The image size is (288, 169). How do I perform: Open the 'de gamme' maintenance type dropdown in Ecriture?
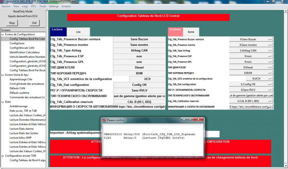tap(251, 95)
